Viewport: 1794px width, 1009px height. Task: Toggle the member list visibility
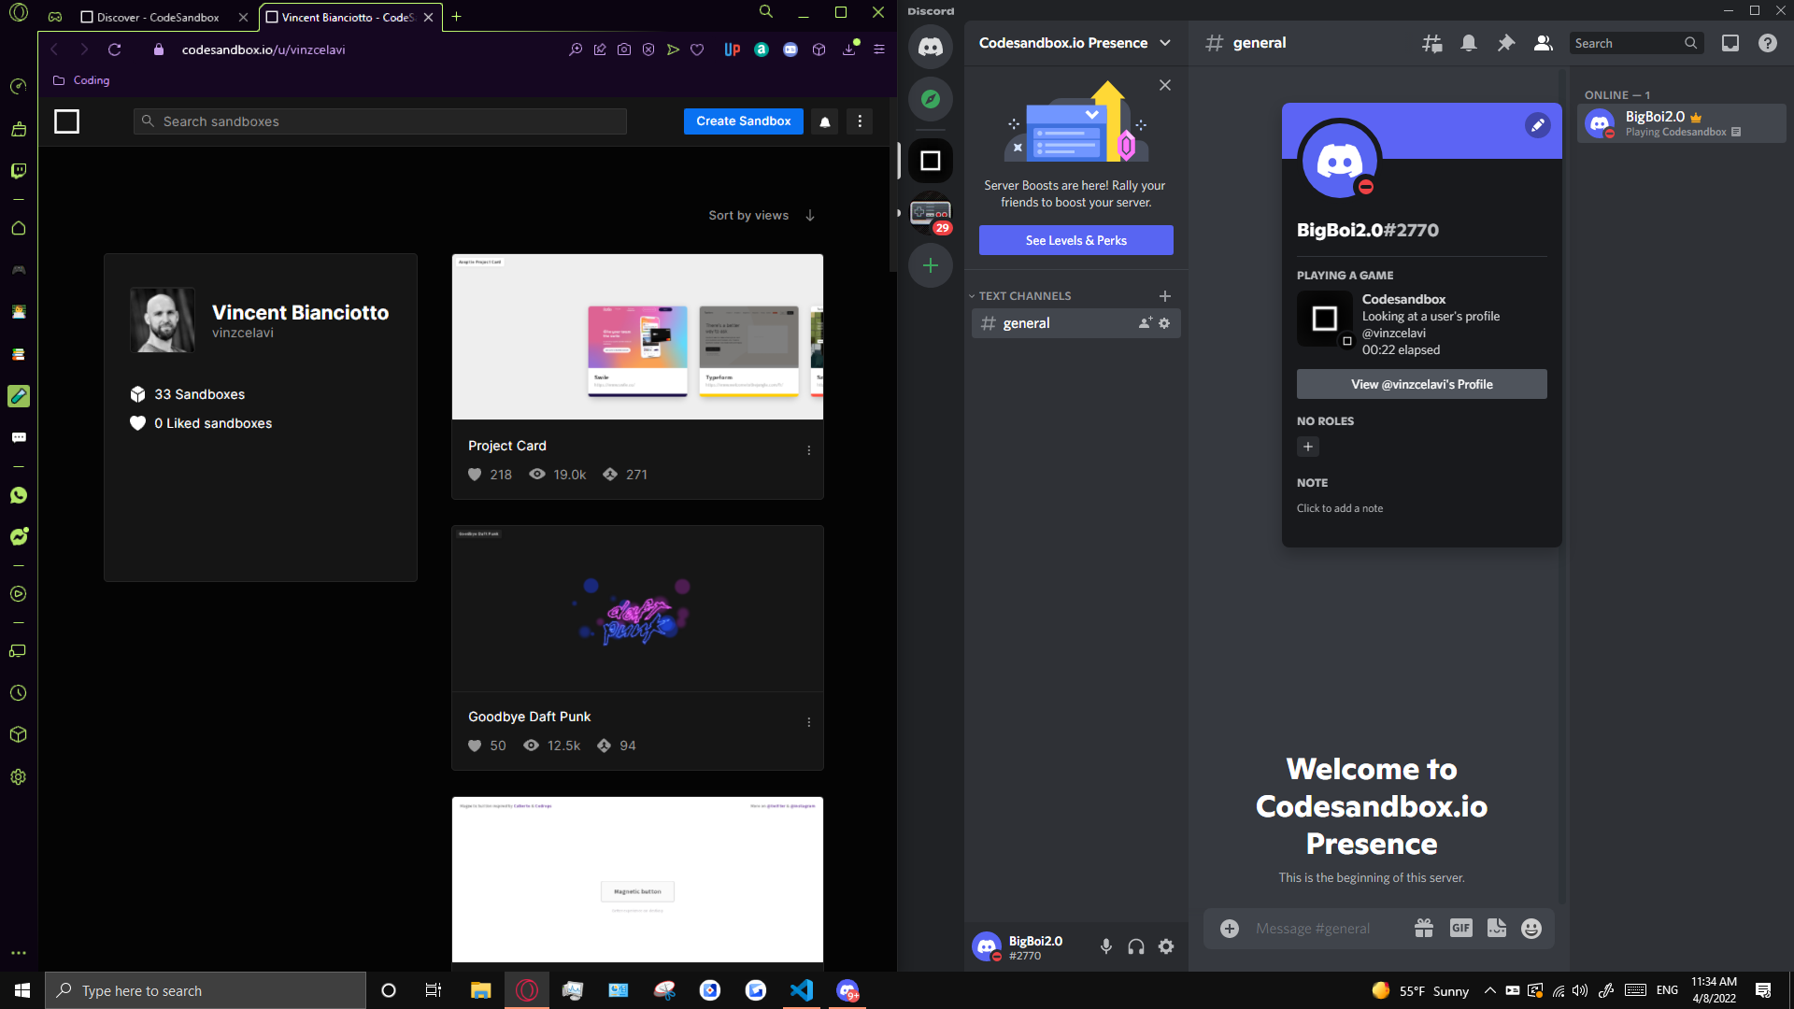pos(1543,43)
